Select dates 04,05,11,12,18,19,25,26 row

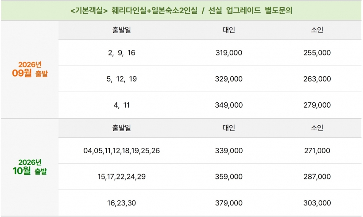(210, 151)
